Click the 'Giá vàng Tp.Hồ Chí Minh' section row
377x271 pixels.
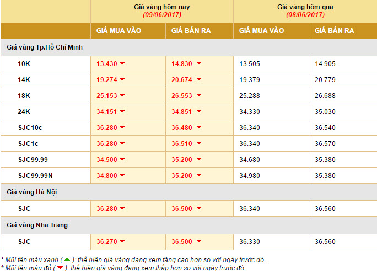tap(188, 47)
